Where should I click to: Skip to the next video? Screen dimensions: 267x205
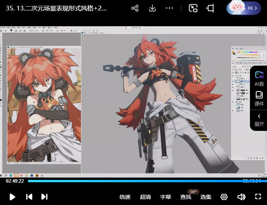(44, 197)
